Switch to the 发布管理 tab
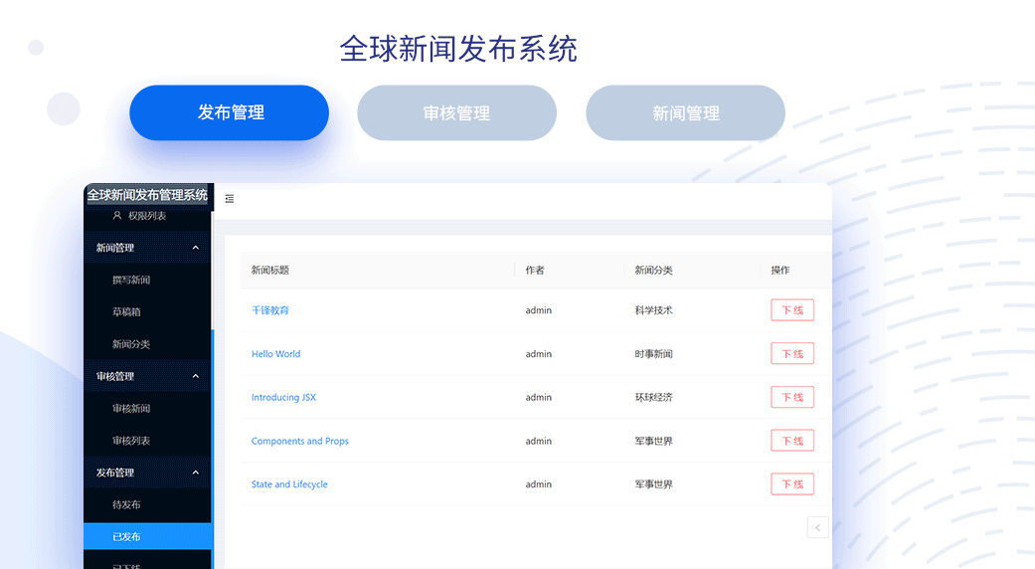Image resolution: width=1035 pixels, height=569 pixels. point(230,112)
